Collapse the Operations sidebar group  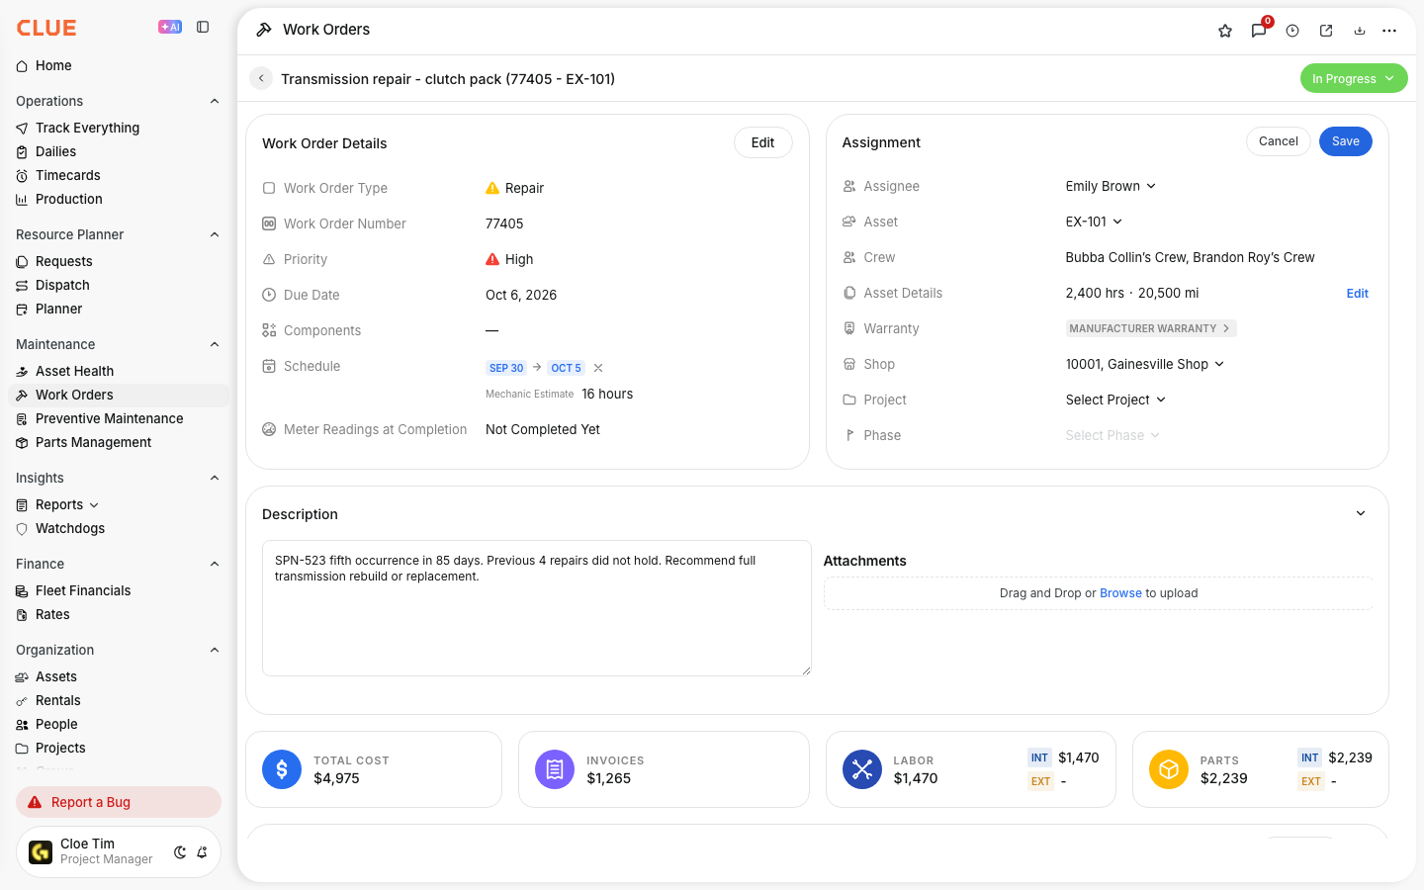coord(215,101)
